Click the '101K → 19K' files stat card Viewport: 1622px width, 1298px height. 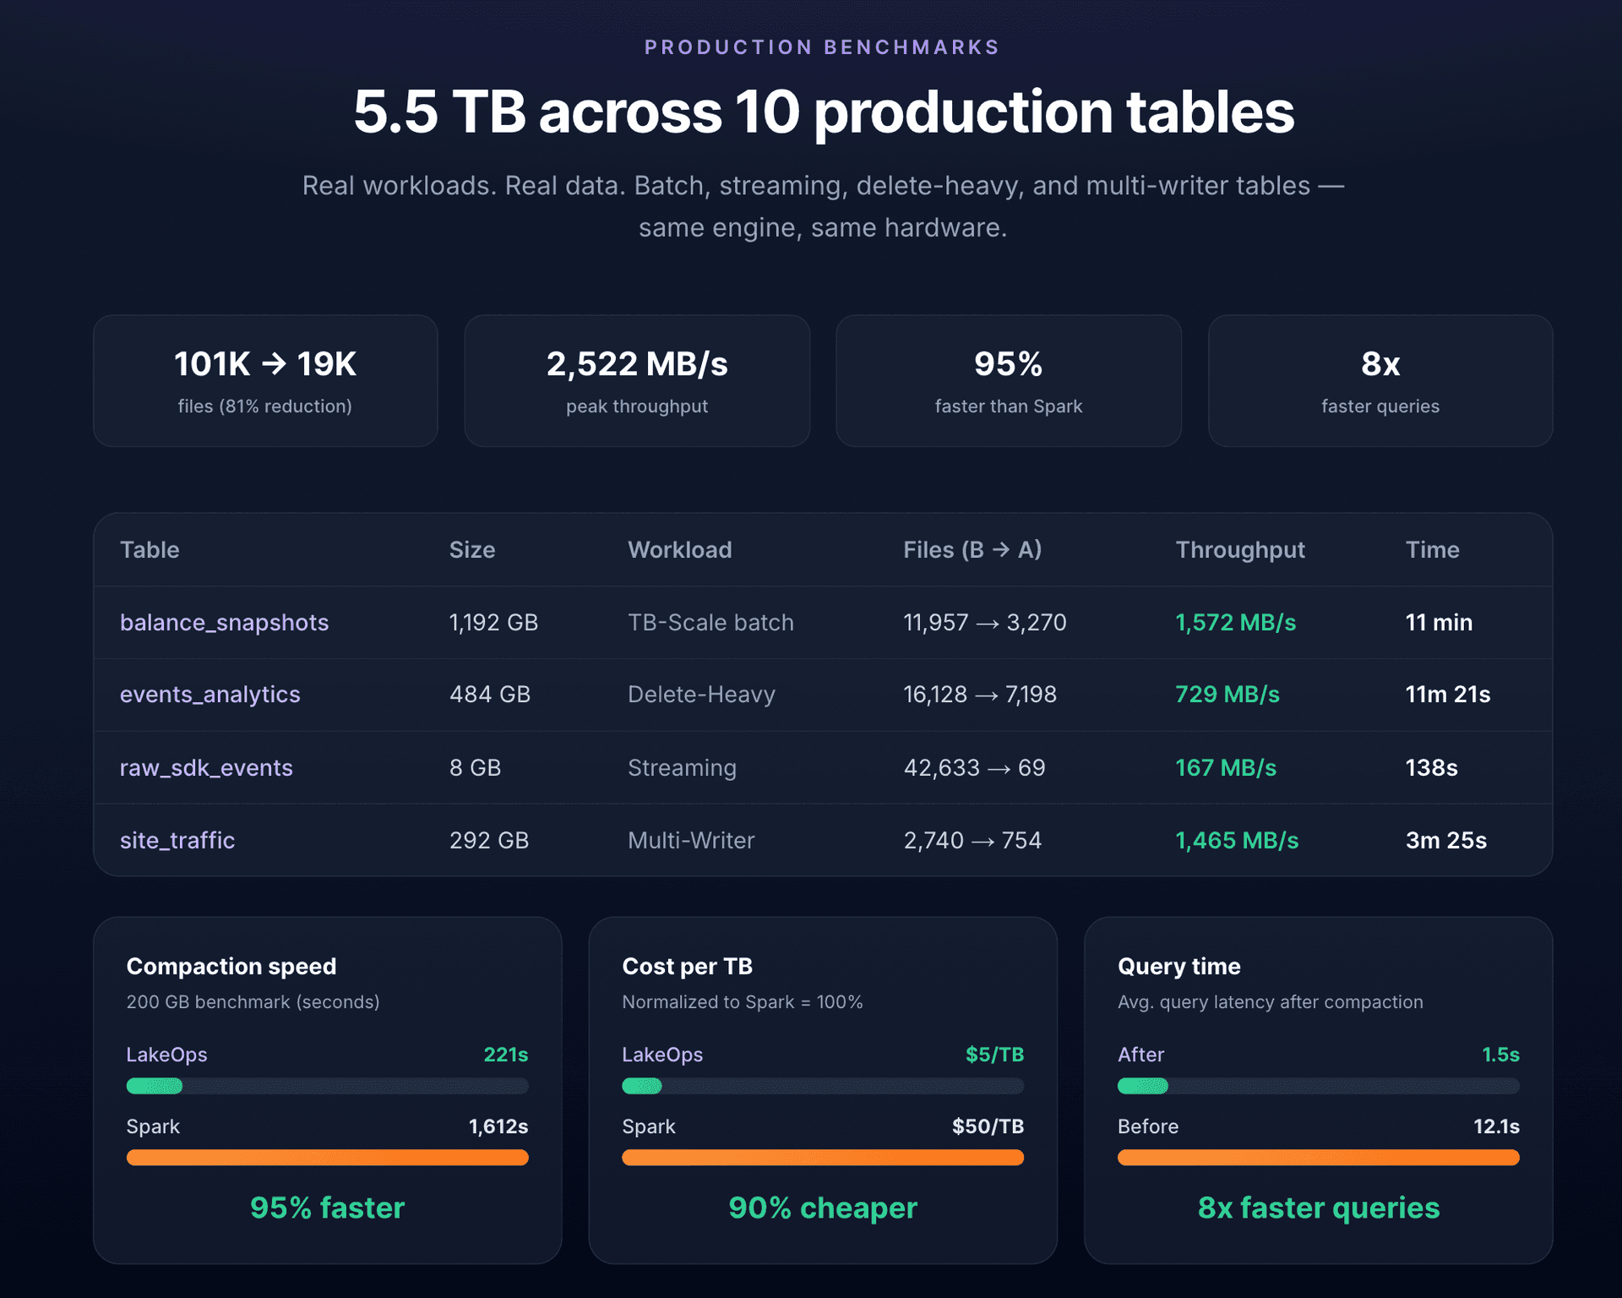point(265,381)
